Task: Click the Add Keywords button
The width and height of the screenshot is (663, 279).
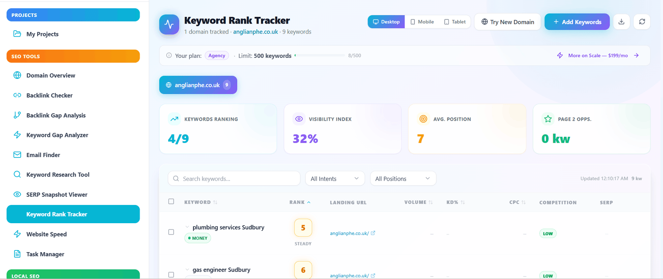Action: [577, 22]
